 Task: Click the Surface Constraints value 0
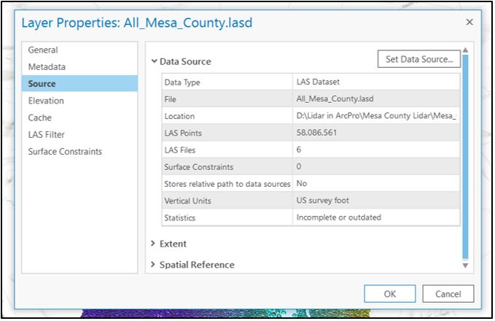[376, 166]
